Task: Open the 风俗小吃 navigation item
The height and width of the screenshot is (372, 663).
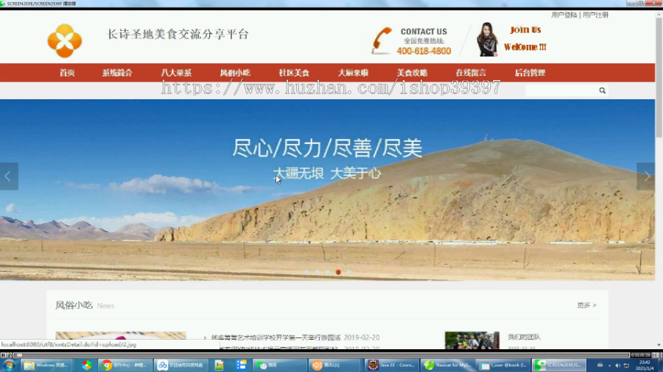Action: [235, 73]
